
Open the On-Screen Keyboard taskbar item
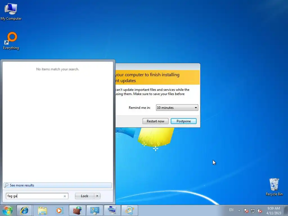(x=112, y=210)
